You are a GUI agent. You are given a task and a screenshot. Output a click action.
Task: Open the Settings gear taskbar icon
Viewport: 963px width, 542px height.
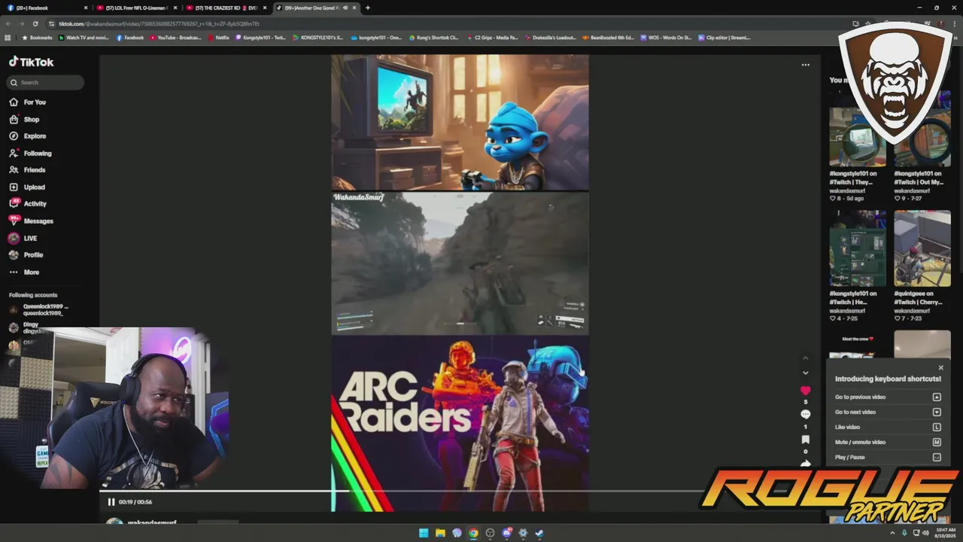coord(523,533)
